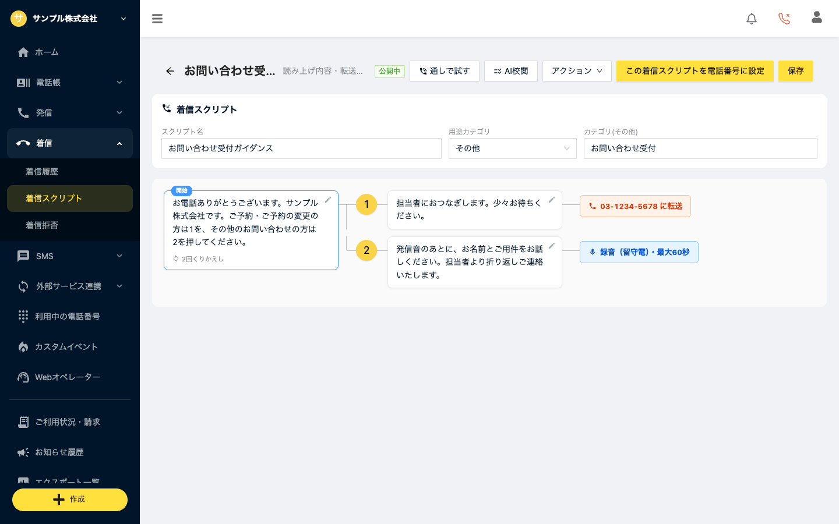Click the スクリプト名 input field
839x524 pixels.
pyautogui.click(x=301, y=148)
